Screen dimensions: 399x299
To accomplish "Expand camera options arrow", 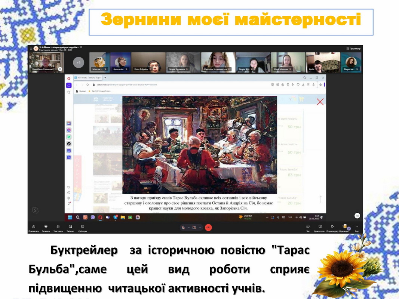I will point(200,227).
